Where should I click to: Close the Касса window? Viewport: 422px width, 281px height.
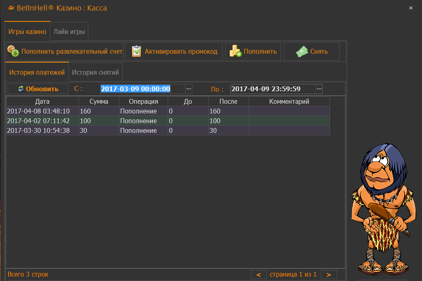click(x=411, y=8)
